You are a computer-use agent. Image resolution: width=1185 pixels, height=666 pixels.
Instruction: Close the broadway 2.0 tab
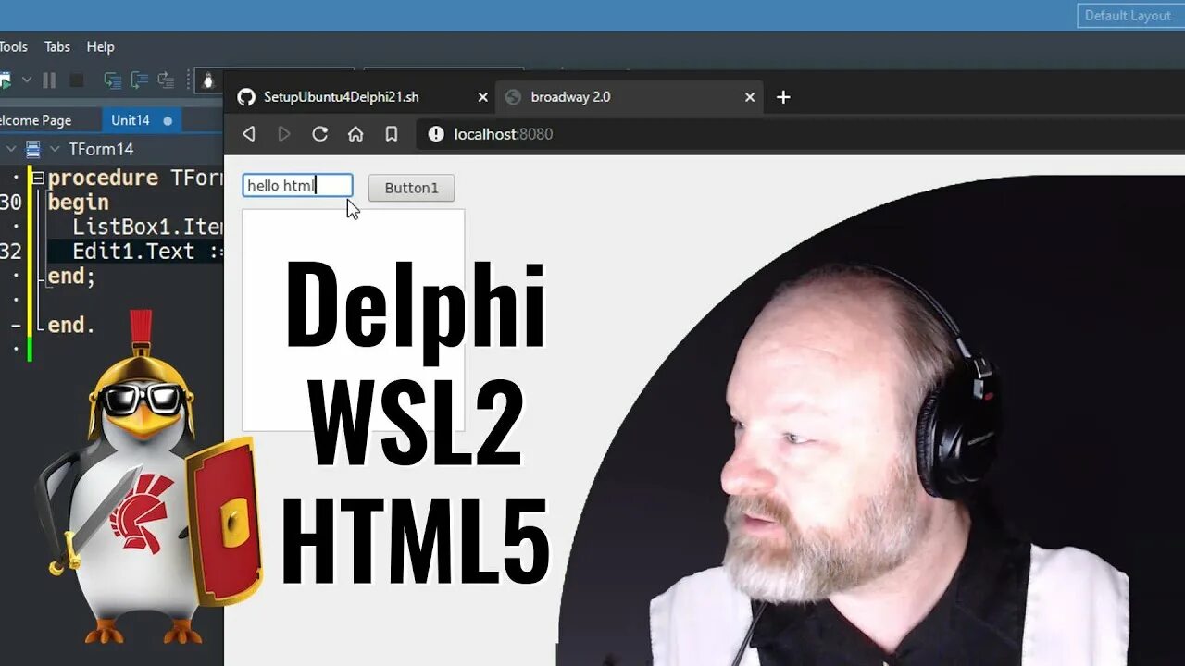[750, 97]
